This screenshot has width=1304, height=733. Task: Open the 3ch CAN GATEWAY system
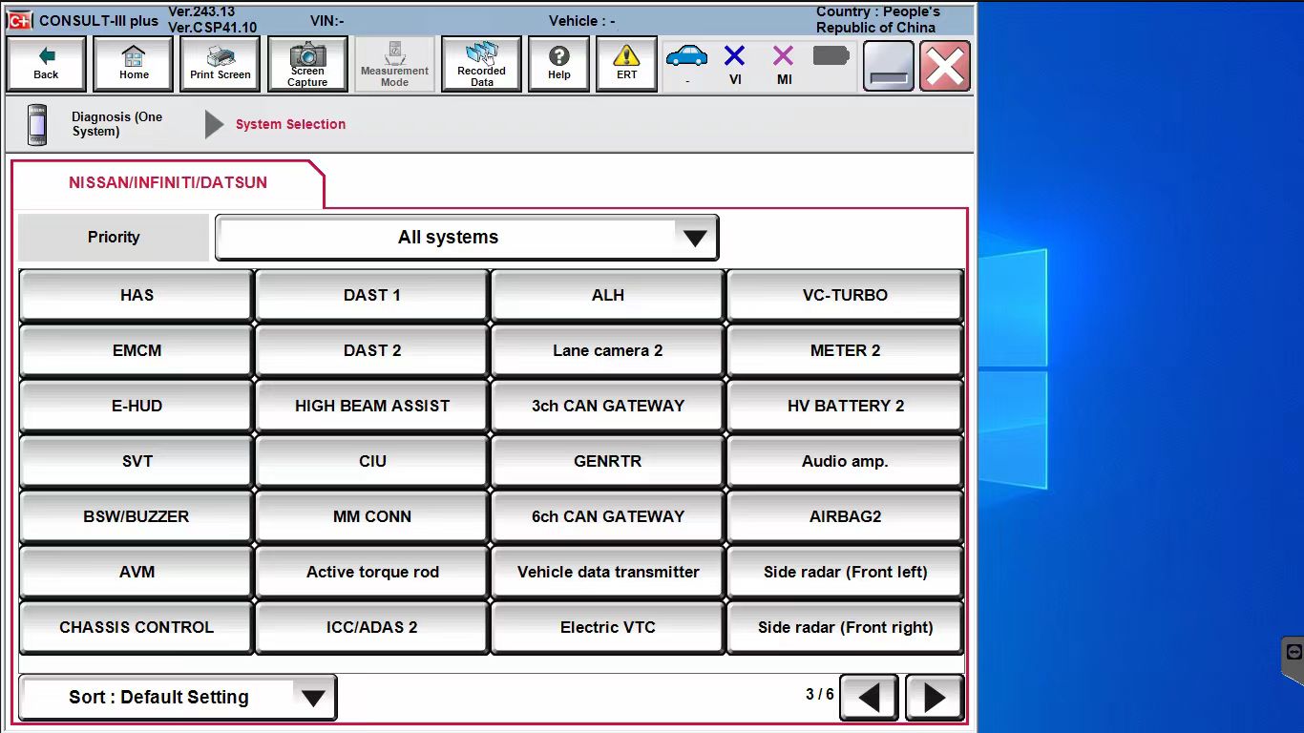(608, 407)
